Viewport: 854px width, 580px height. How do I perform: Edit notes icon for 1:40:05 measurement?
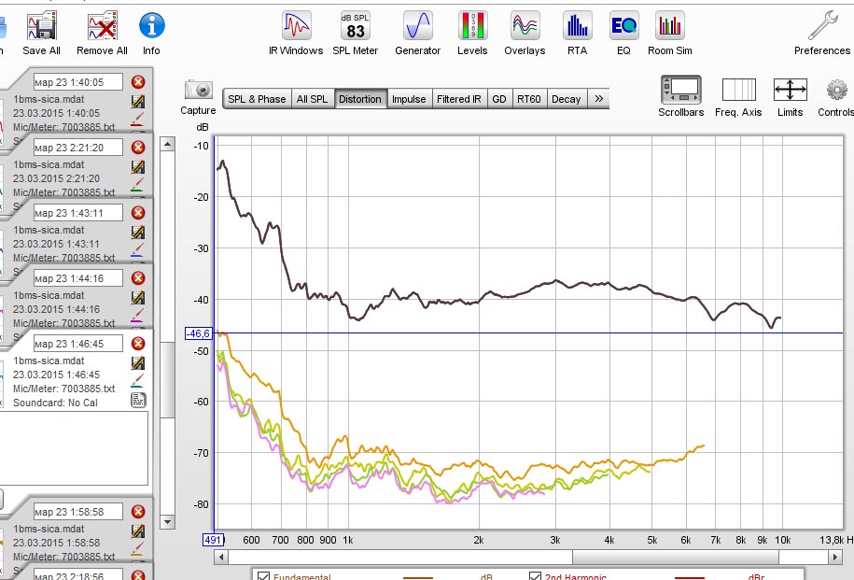[x=138, y=102]
